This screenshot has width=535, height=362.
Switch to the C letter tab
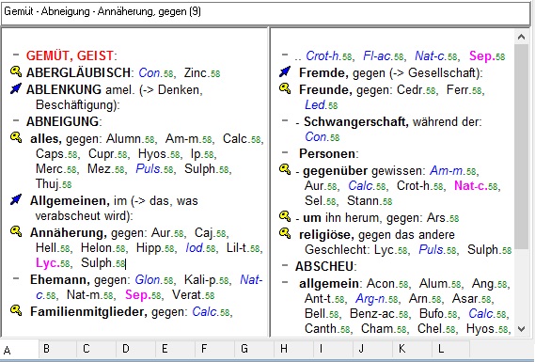(97, 349)
